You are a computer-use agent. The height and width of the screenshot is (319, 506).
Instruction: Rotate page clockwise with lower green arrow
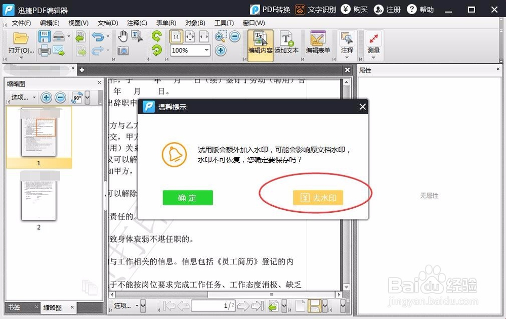157,51
